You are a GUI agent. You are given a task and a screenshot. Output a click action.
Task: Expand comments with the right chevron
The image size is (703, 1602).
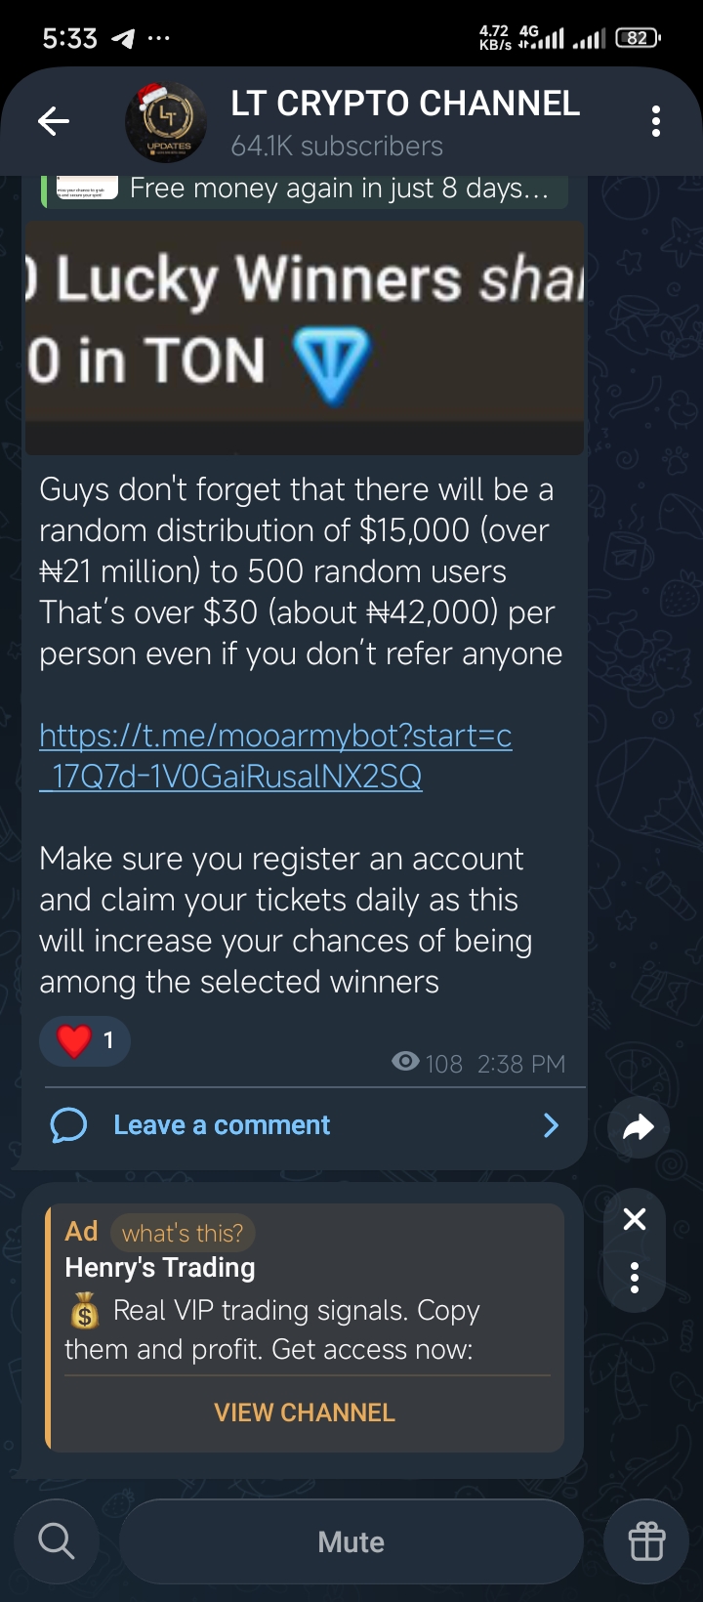[x=551, y=1125]
